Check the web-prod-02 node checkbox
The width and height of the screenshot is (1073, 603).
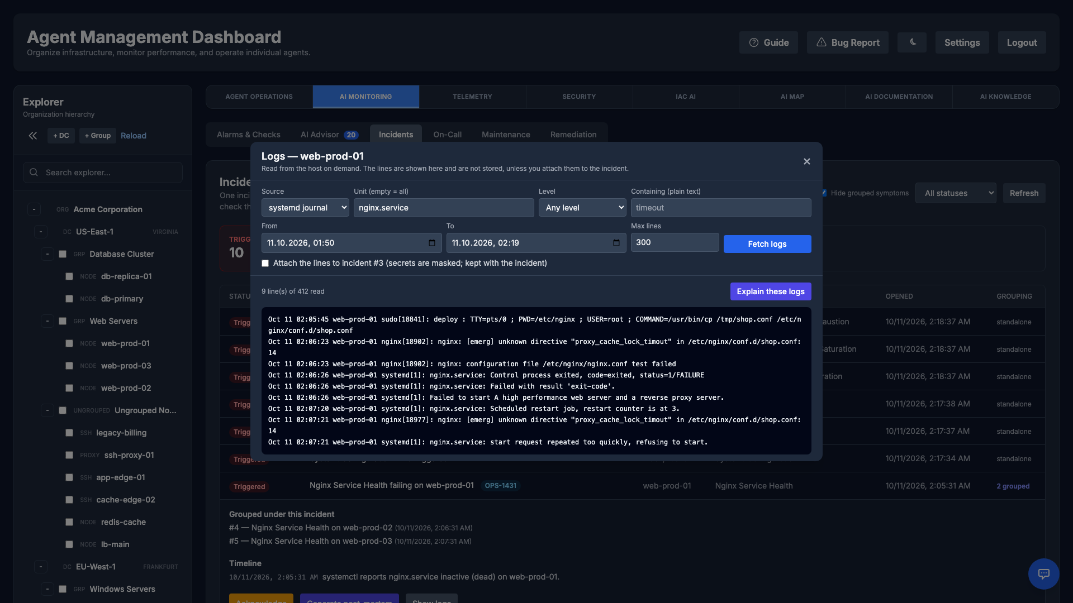tap(69, 388)
